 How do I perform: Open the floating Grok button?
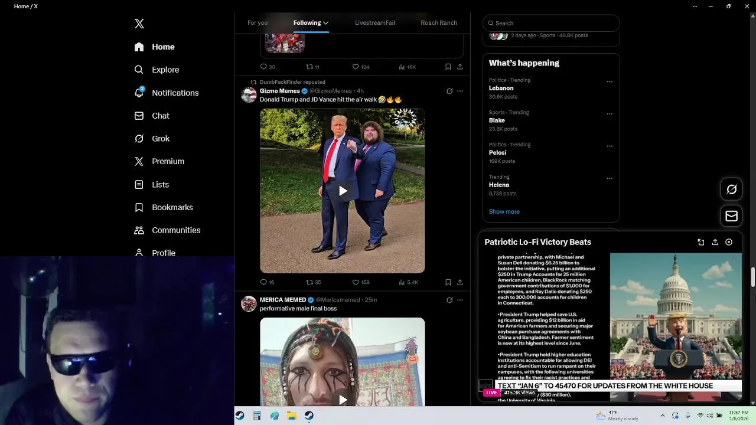tap(732, 189)
